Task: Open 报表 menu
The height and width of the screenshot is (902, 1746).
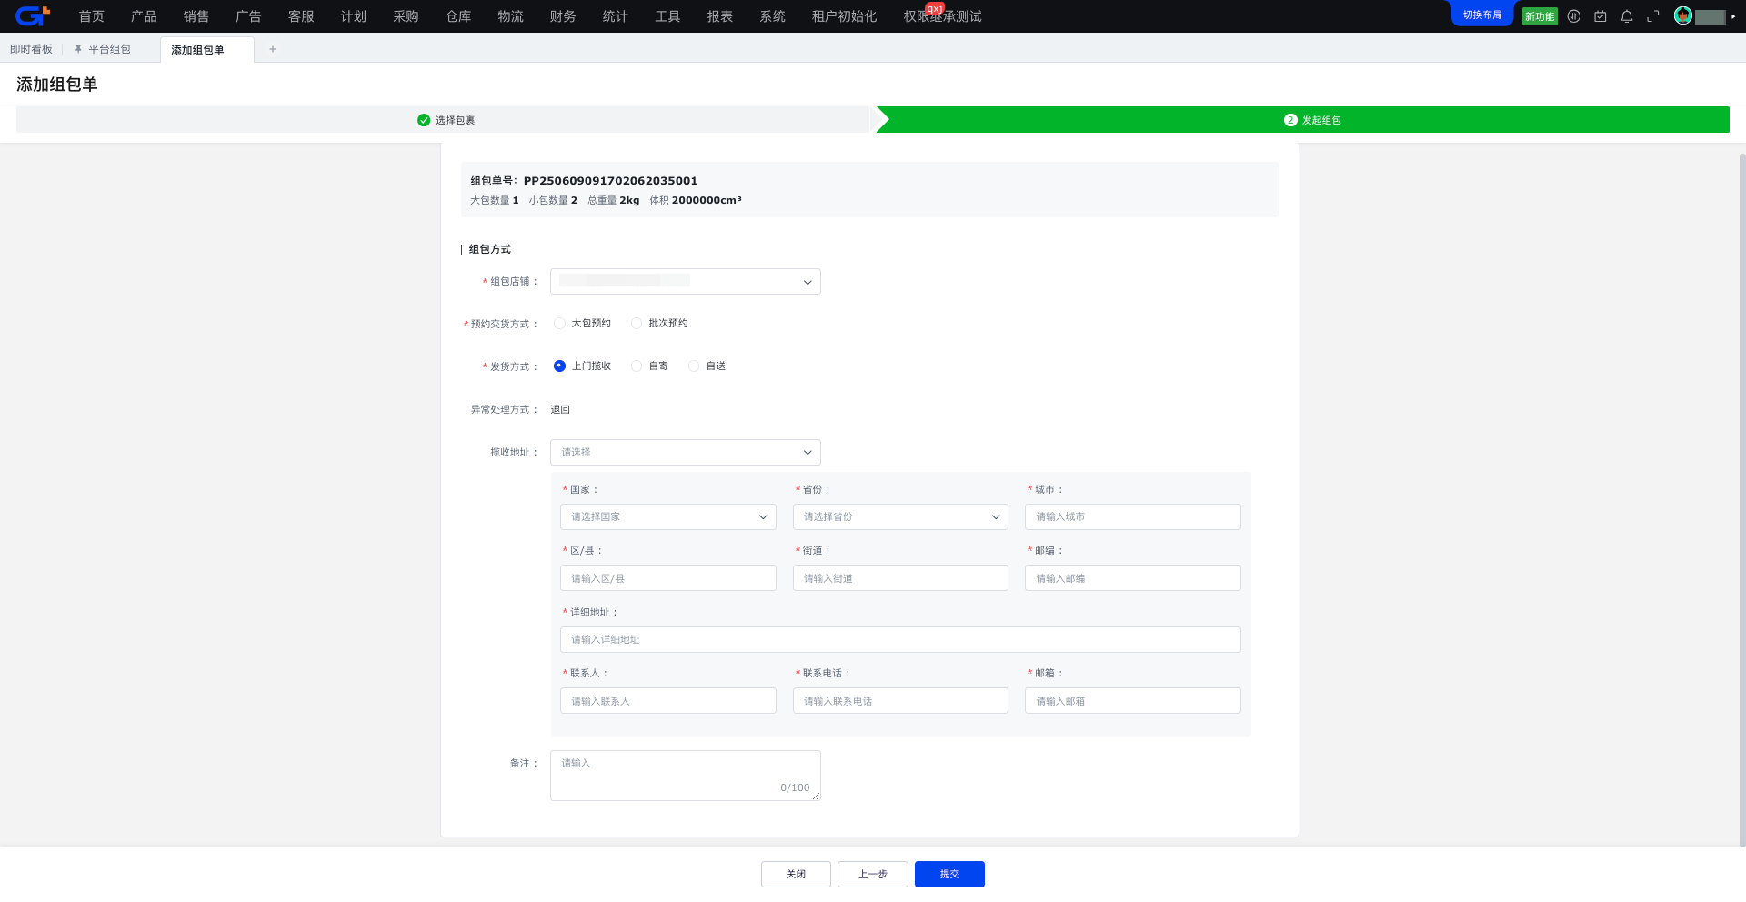Action: 720,16
